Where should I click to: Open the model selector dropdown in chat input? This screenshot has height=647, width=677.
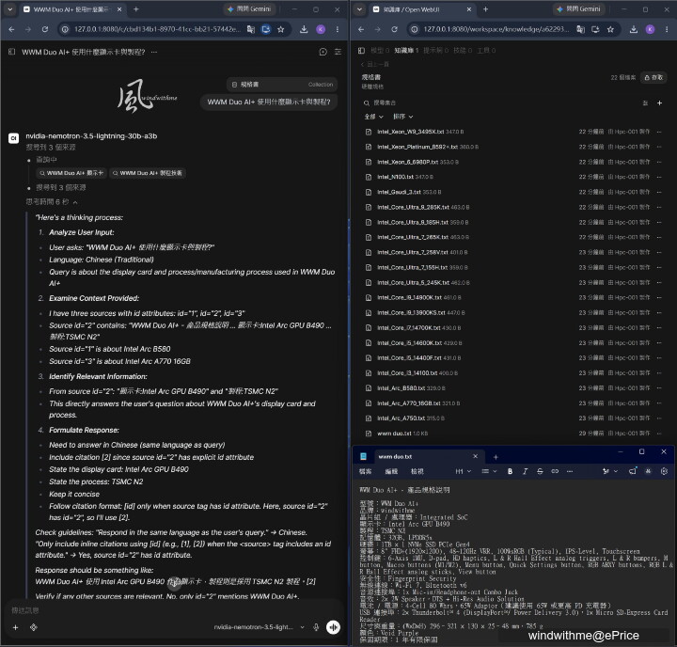tap(260, 627)
